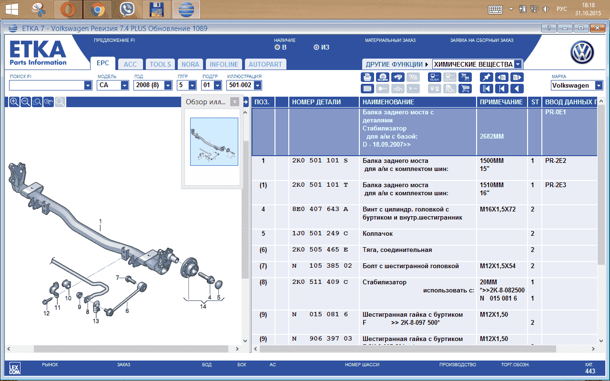Image resolution: width=610 pixels, height=381 pixels.
Task: Click the printer icon in the toolbar
Action: click(367, 77)
